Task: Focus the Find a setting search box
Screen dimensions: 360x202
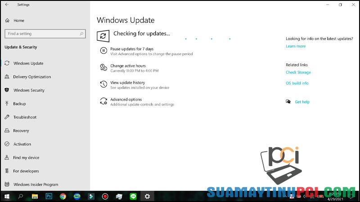Action: click(45, 34)
